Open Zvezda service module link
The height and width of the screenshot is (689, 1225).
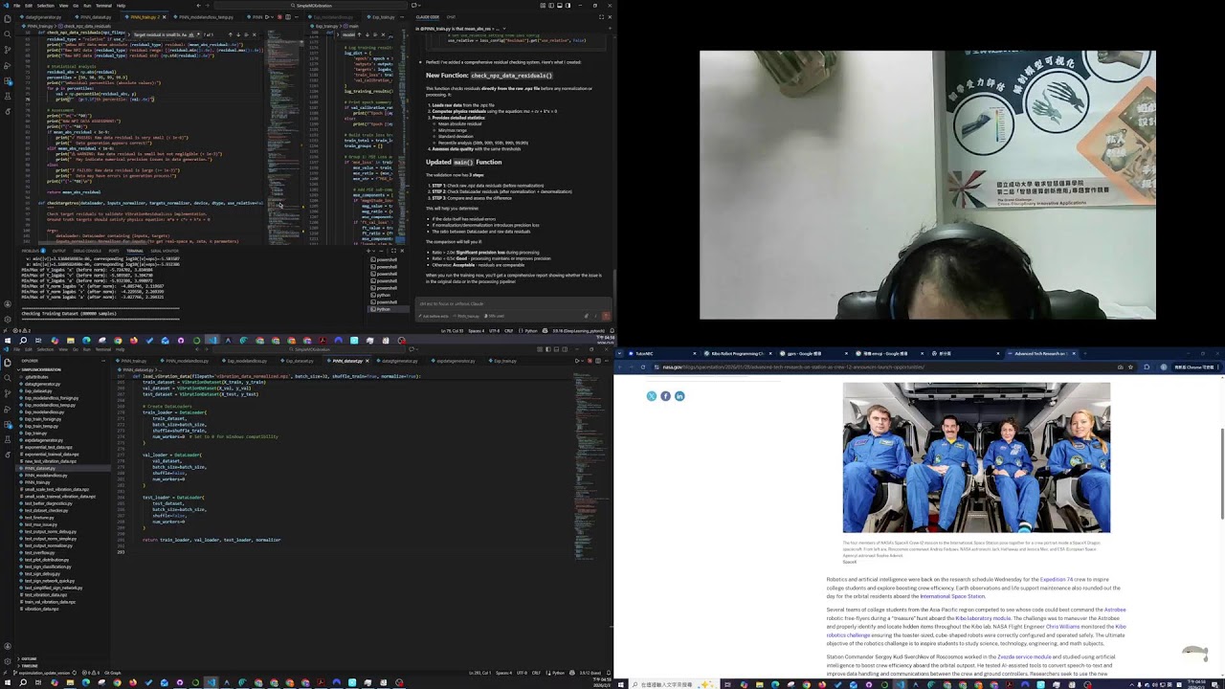click(x=1024, y=656)
